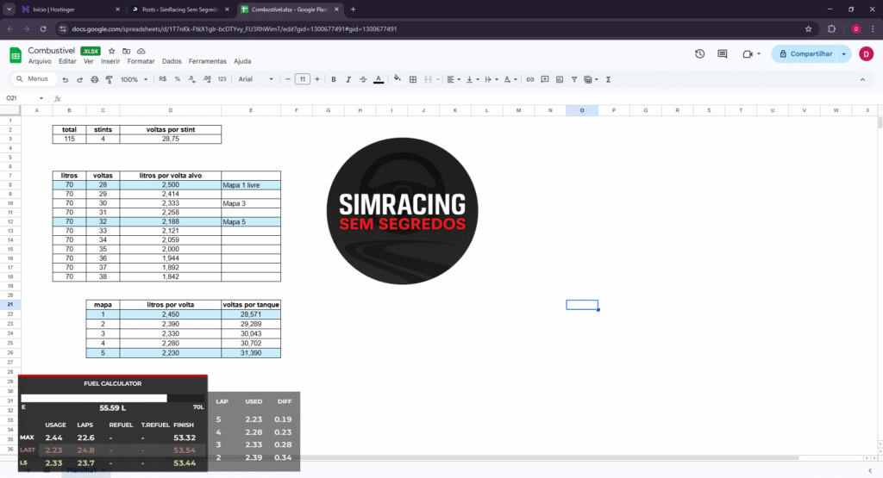Select the paint format tool
The image size is (883, 478).
pyautogui.click(x=109, y=79)
